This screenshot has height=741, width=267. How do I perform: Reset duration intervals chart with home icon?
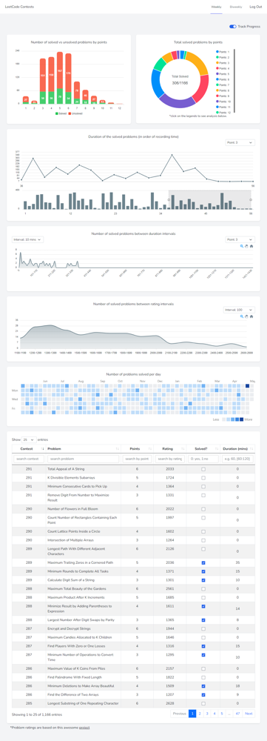(x=251, y=246)
